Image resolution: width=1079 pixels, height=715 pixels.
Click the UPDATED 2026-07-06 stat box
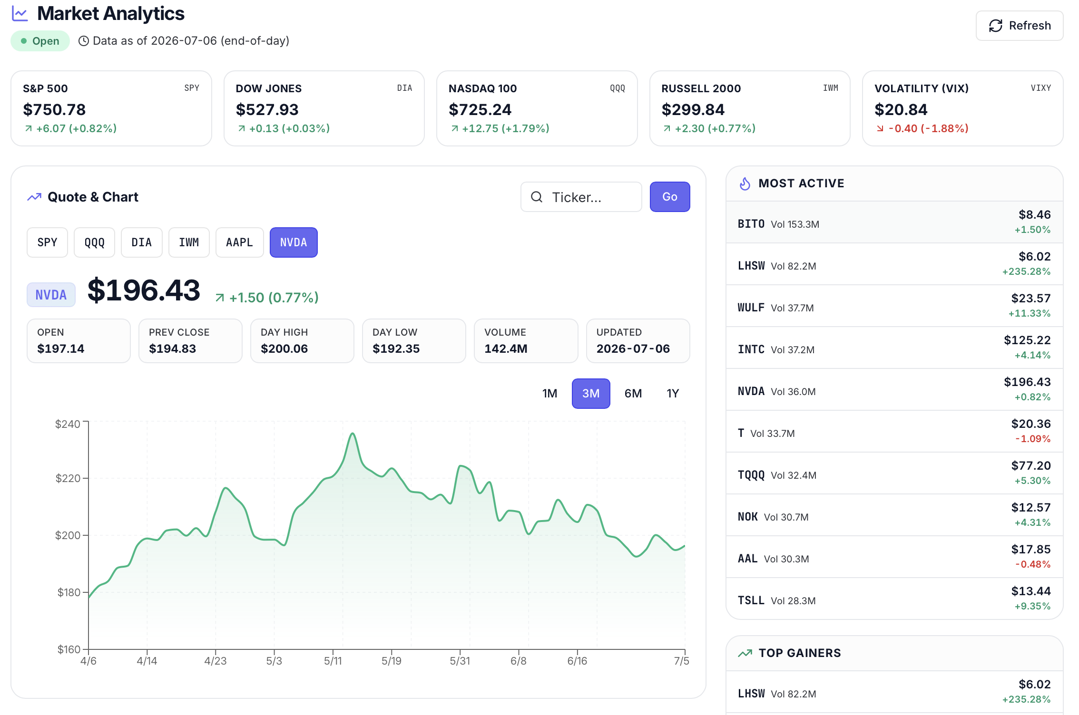tap(638, 341)
